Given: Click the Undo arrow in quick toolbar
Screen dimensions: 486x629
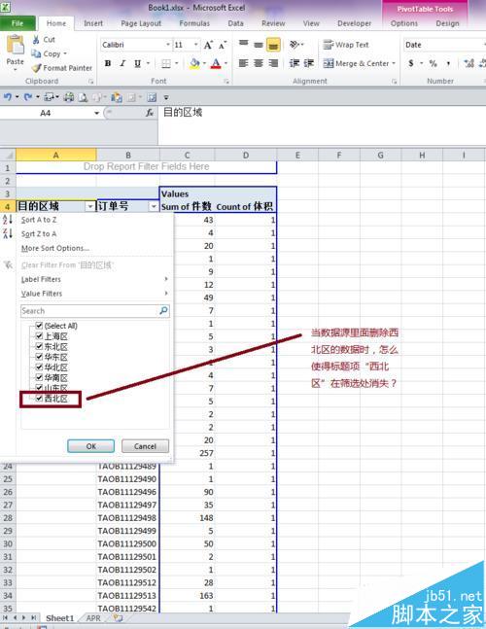Looking at the screenshot, I should 7,97.
